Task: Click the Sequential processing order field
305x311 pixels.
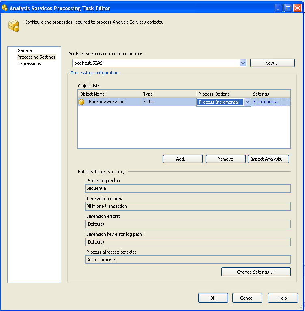Action: 188,188
